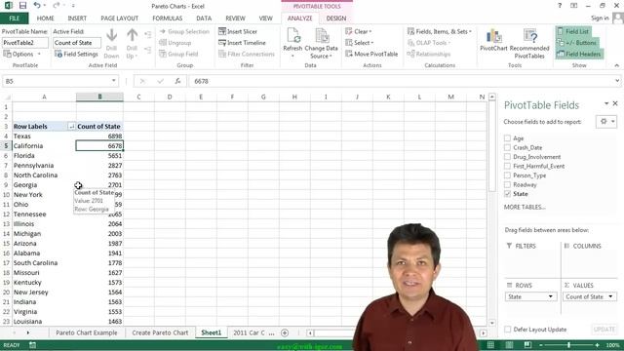The width and height of the screenshot is (624, 351).
Task: Switch to Normal view in status bar
Action: click(490, 344)
